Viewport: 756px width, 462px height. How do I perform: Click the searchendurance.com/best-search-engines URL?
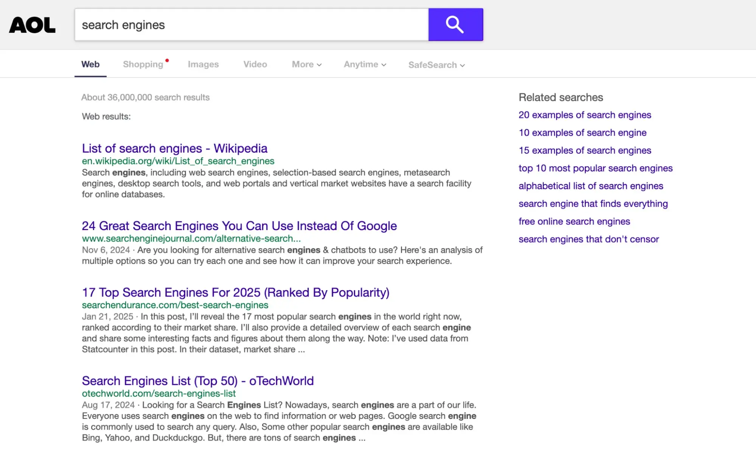(x=175, y=305)
